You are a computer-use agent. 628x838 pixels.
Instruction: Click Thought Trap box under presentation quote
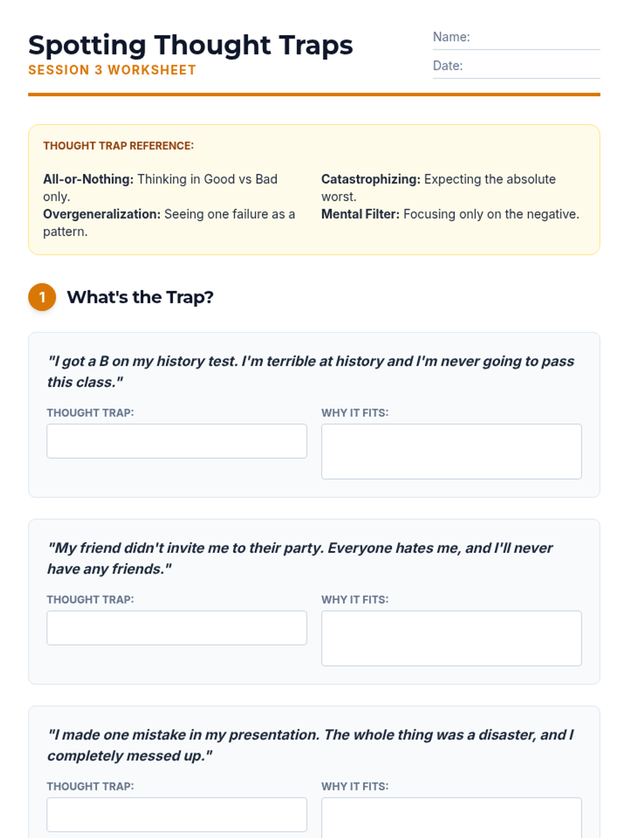[176, 814]
